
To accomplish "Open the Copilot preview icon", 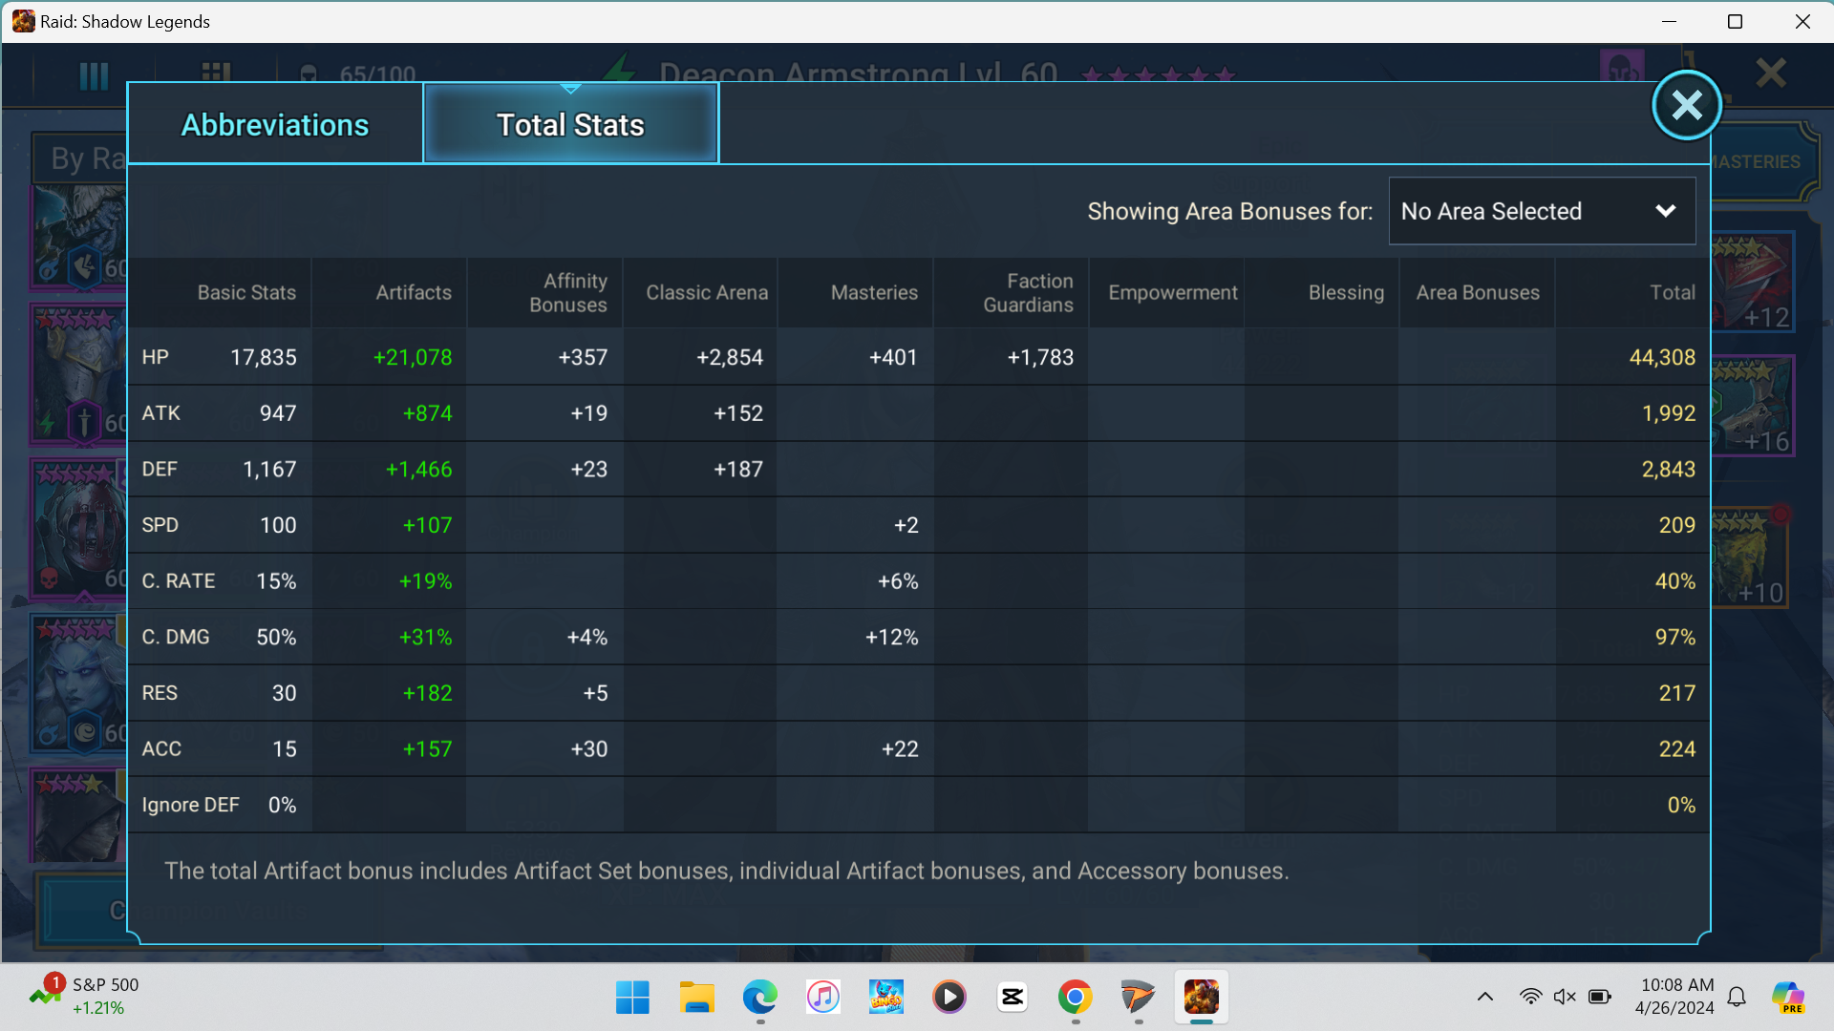I will [1788, 997].
